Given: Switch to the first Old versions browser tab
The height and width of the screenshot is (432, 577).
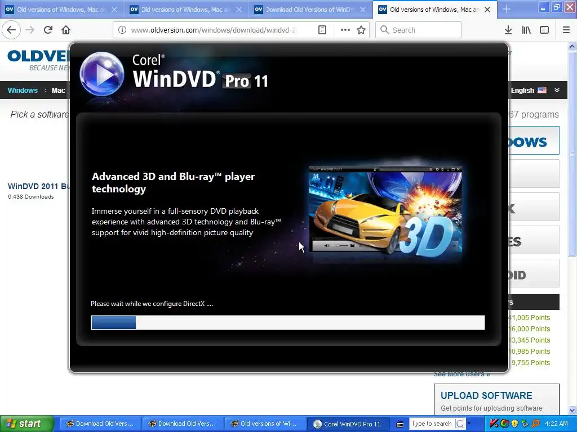Looking at the screenshot, I should tap(62, 10).
